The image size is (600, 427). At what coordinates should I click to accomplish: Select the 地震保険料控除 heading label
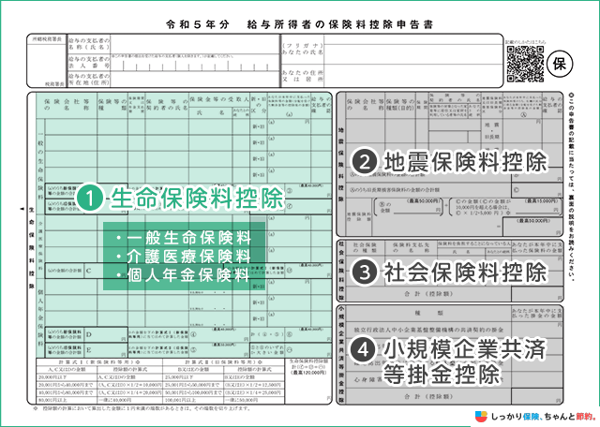tap(466, 163)
